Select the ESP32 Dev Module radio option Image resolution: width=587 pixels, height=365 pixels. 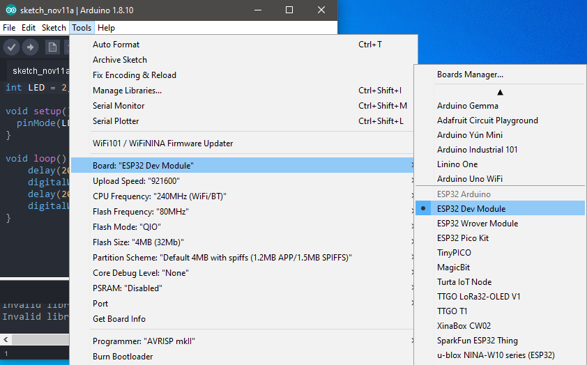pyautogui.click(x=471, y=208)
